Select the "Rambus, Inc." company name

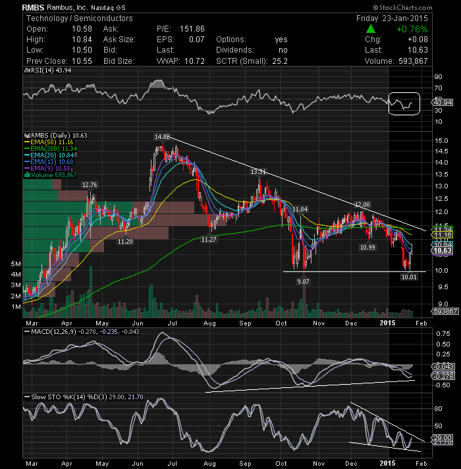67,7
